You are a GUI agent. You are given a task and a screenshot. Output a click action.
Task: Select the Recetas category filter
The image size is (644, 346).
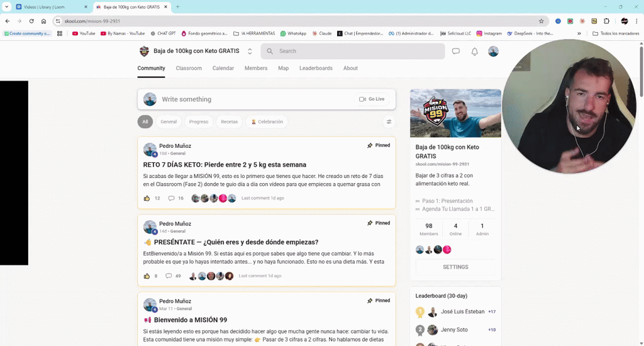click(229, 121)
